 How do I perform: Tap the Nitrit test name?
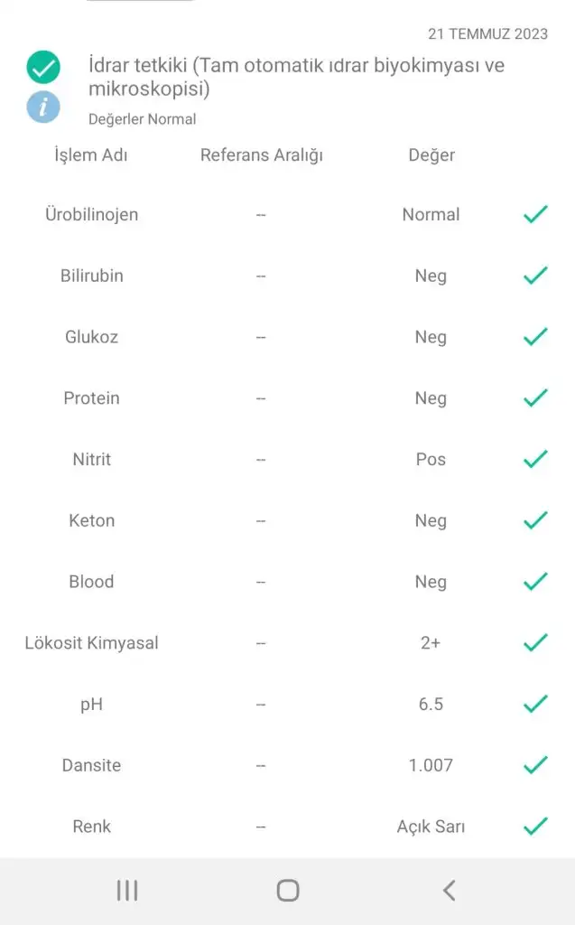click(x=91, y=459)
